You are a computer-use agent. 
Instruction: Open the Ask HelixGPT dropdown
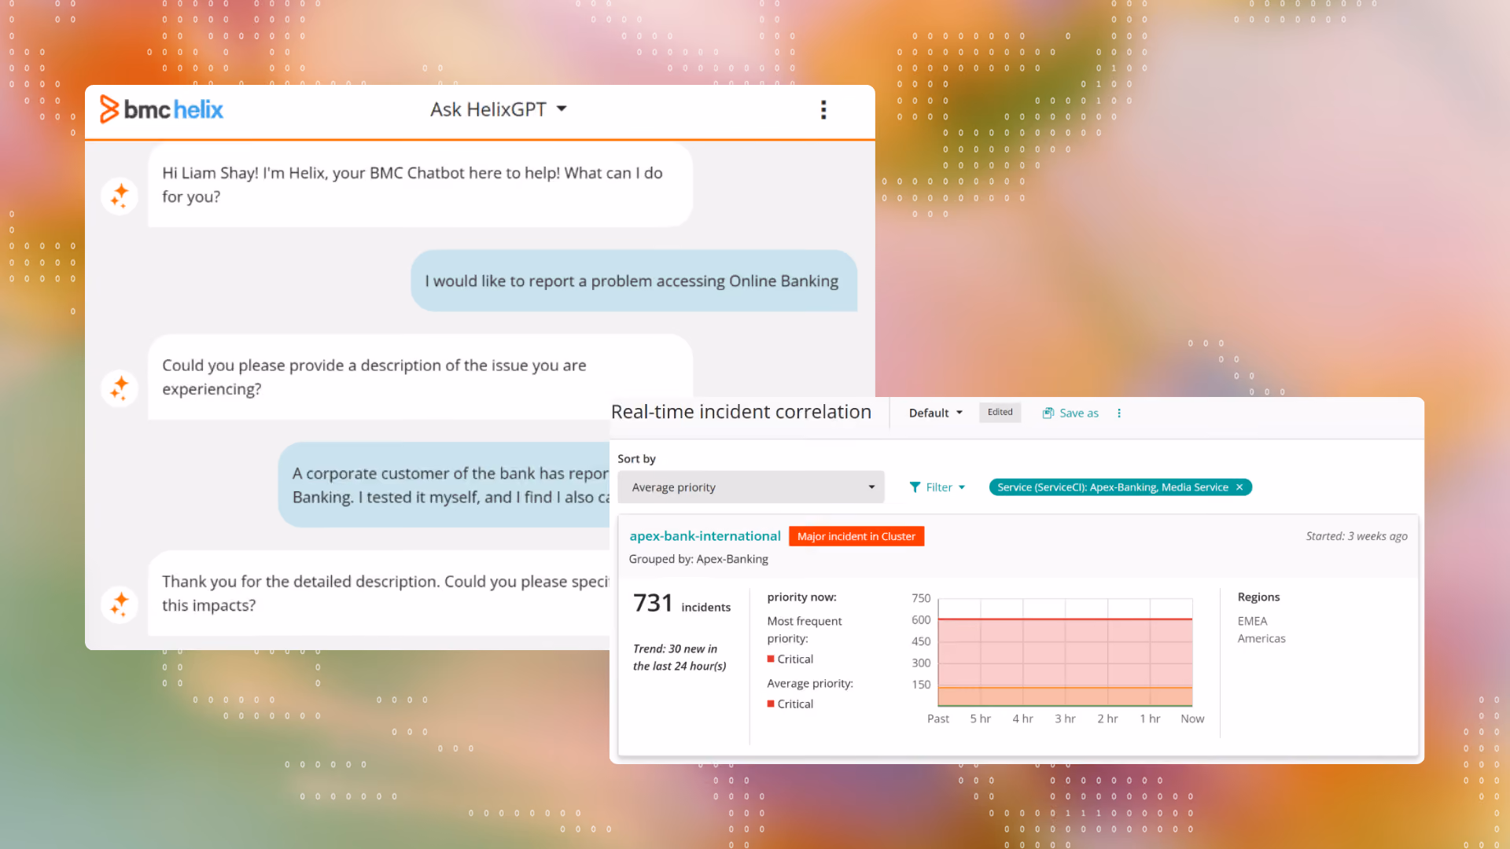pos(499,109)
